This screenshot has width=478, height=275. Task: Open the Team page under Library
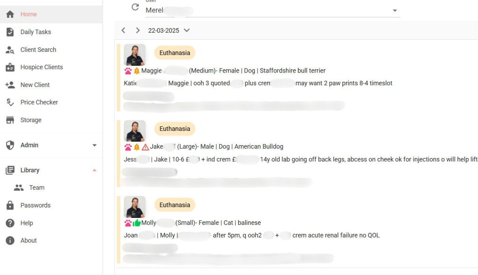click(x=36, y=188)
